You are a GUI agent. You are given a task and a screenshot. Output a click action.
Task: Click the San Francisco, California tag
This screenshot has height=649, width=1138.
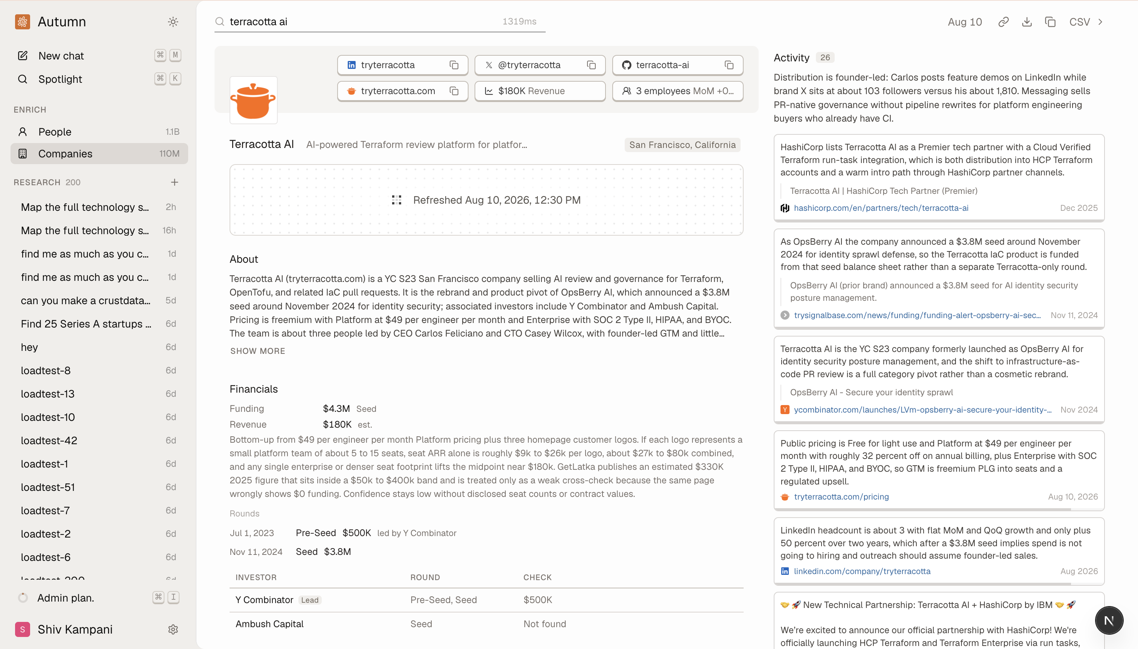click(x=682, y=145)
